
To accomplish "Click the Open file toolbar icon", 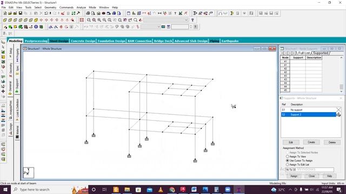I will pos(10,13).
